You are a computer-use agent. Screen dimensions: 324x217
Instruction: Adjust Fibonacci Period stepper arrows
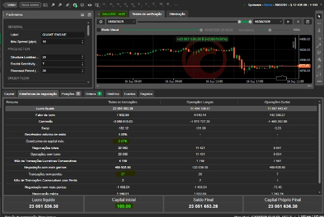[x=83, y=71]
